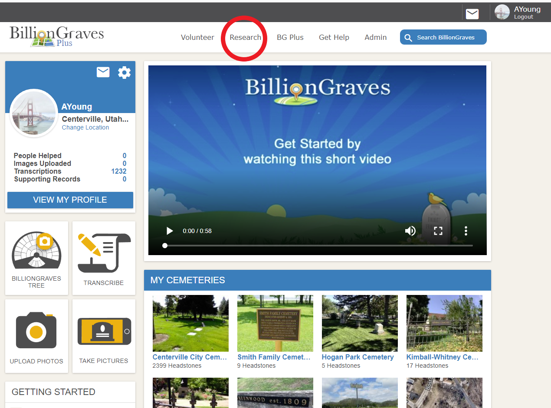This screenshot has width=551, height=408.
Task: Click the Transcriptions count 1232
Action: [119, 171]
